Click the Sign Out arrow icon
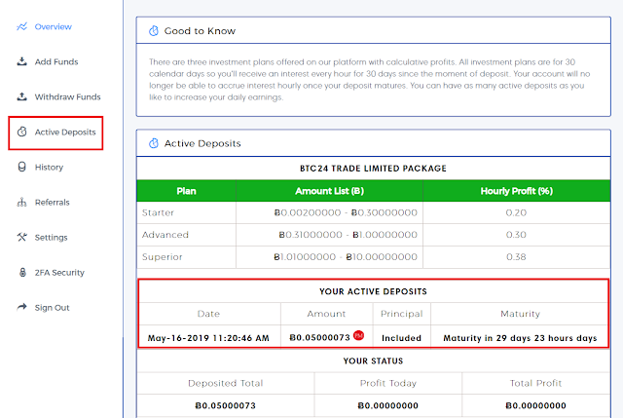Screen dimensions: 623x418 [21, 307]
